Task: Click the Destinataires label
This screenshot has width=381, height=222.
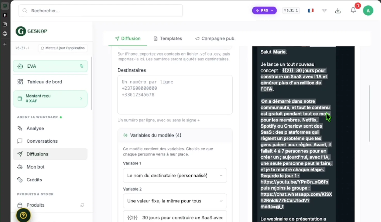Action: pyautogui.click(x=132, y=70)
